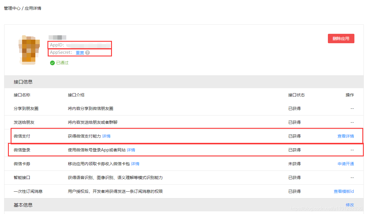Select 分享到朋友圈 interface name

(x=26, y=108)
